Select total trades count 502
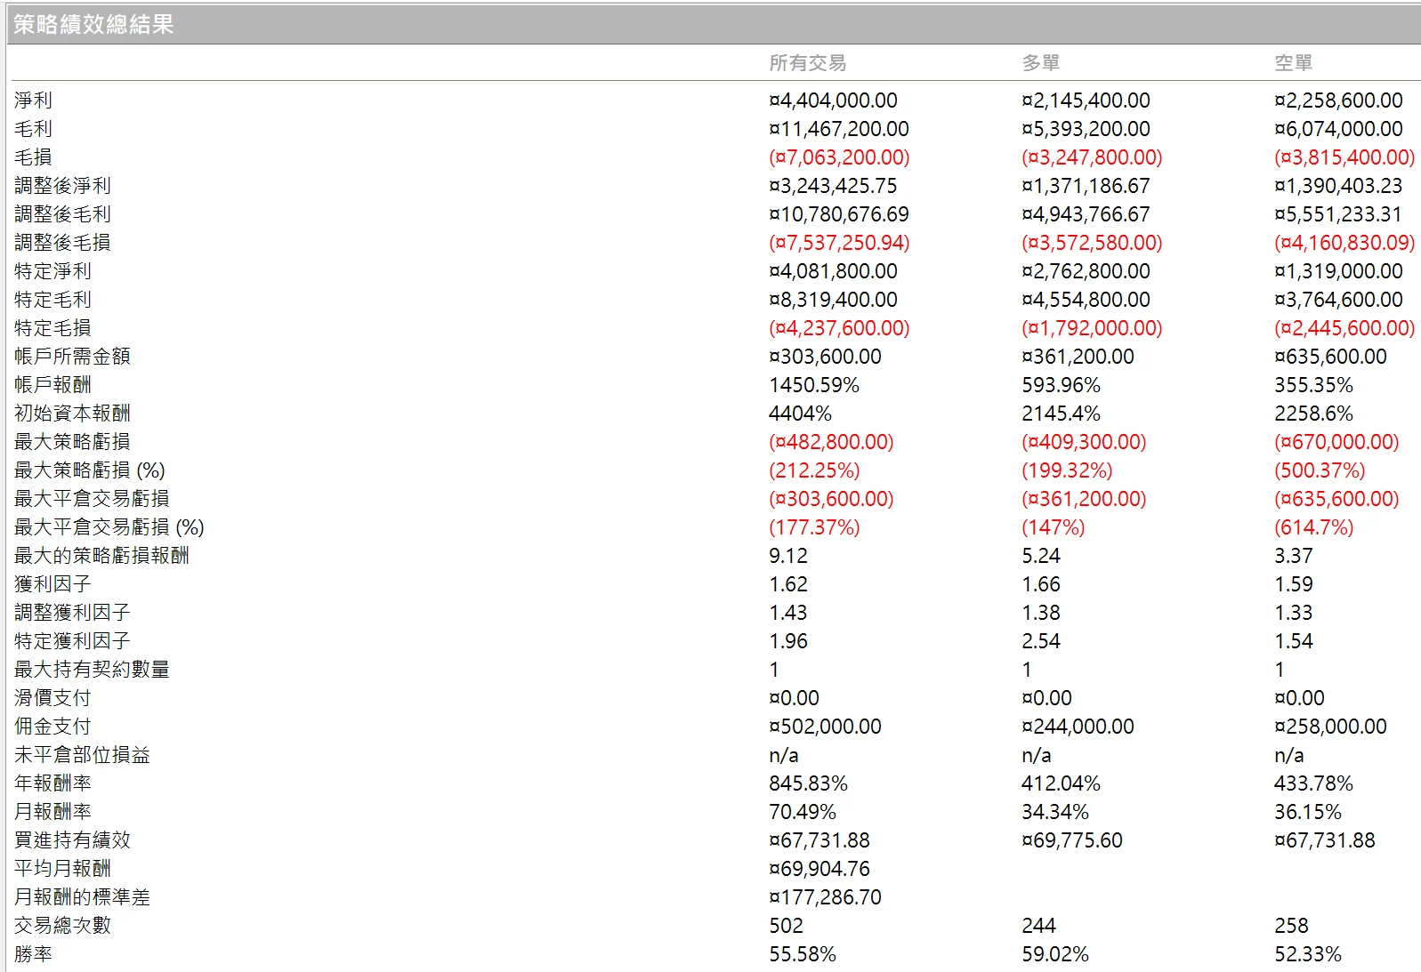This screenshot has width=1421, height=972. click(x=786, y=926)
